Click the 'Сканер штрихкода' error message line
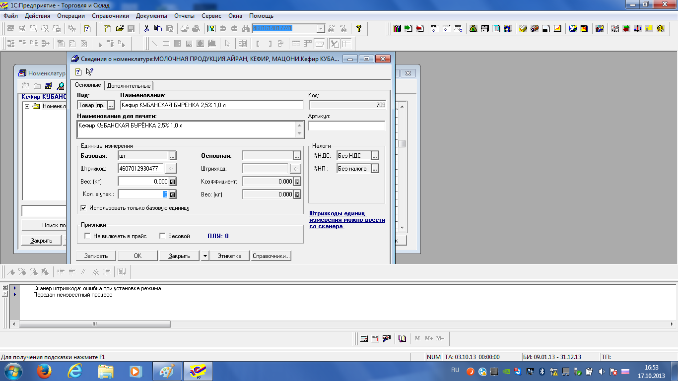The width and height of the screenshot is (678, 381). pyautogui.click(x=97, y=288)
